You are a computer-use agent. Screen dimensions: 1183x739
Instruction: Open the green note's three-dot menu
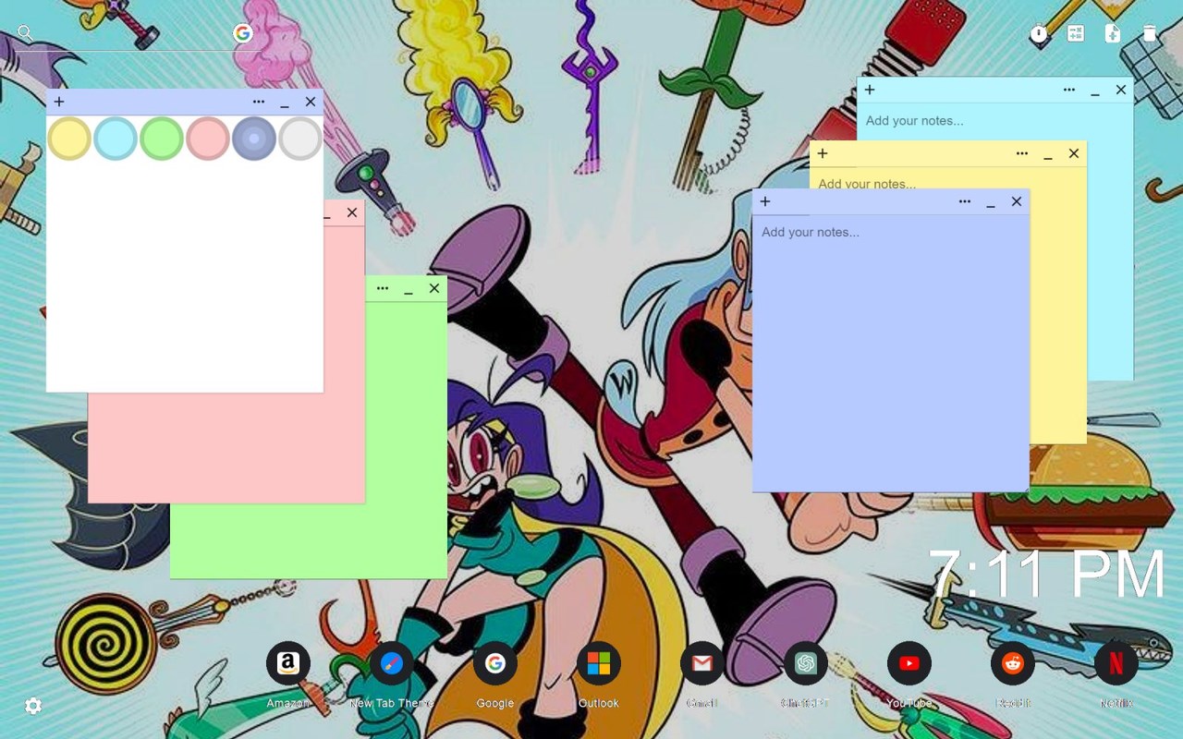[383, 288]
